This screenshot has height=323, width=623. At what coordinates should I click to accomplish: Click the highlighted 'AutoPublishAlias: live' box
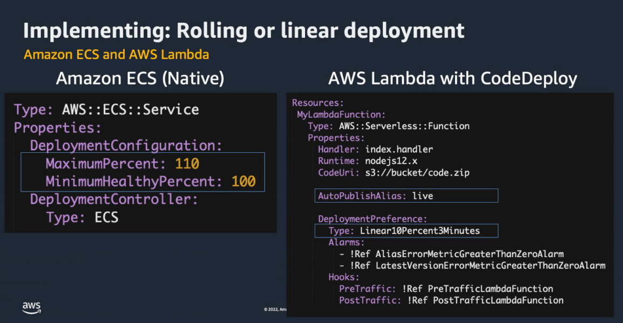point(406,196)
